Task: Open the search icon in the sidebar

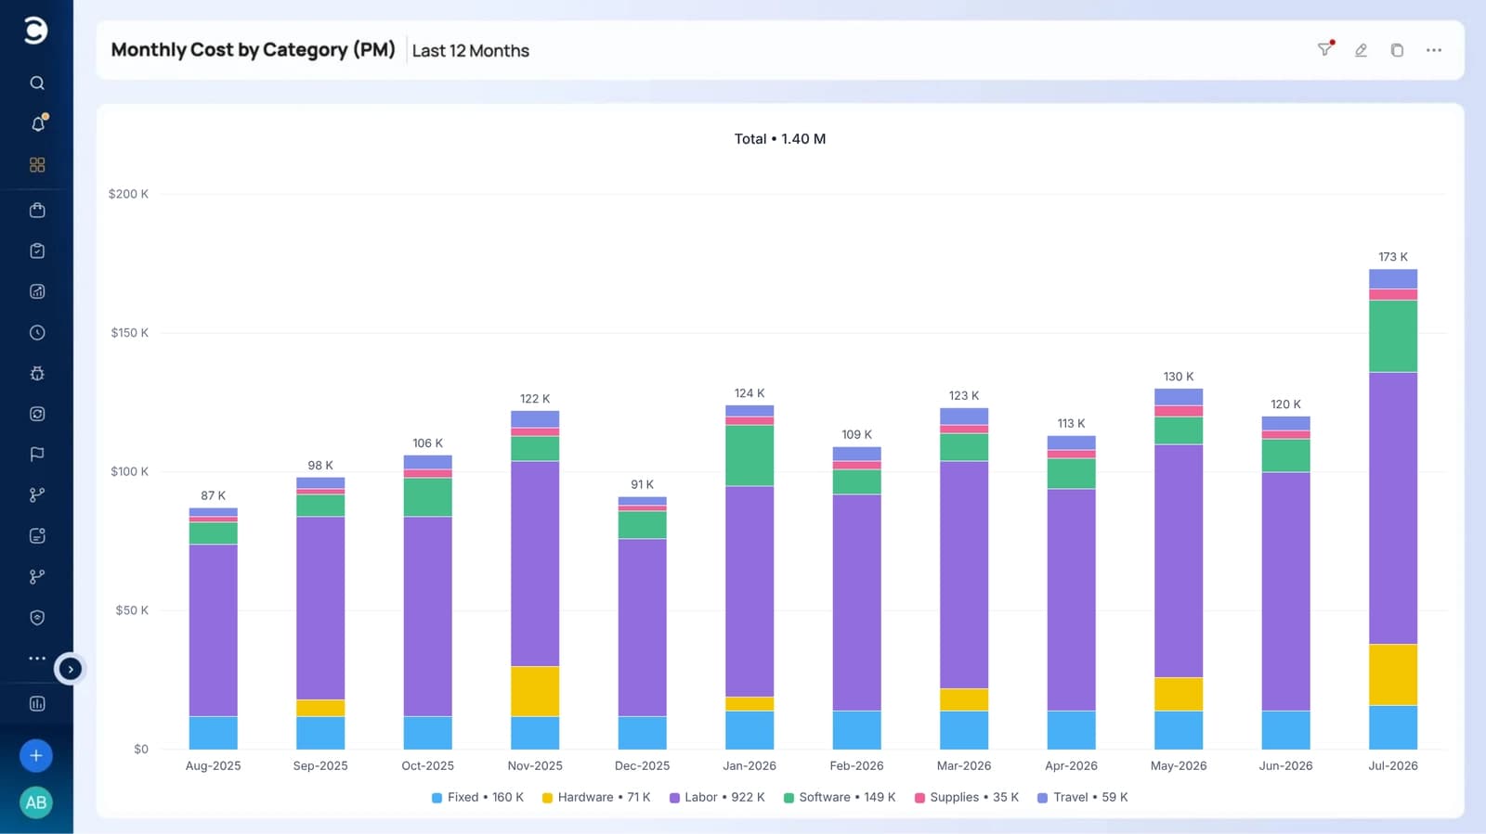Action: pos(37,83)
